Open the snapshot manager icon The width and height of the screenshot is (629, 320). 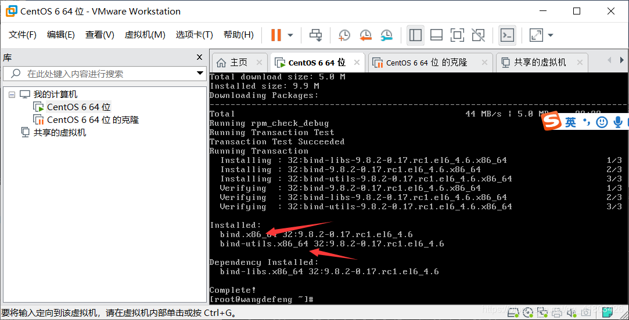click(386, 35)
